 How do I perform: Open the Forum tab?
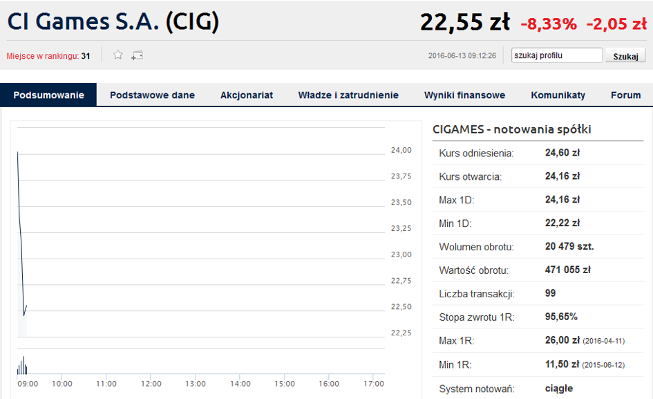(x=625, y=95)
